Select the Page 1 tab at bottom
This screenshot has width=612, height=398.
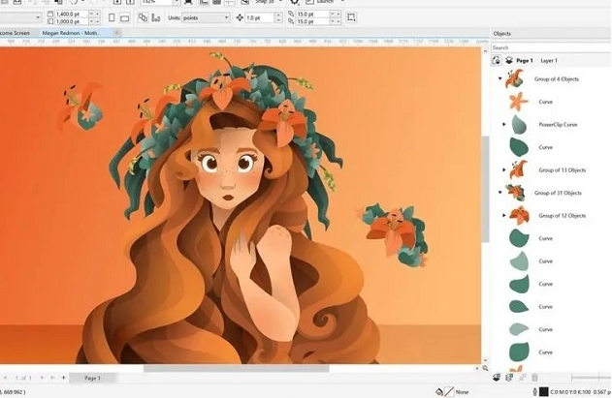click(92, 377)
